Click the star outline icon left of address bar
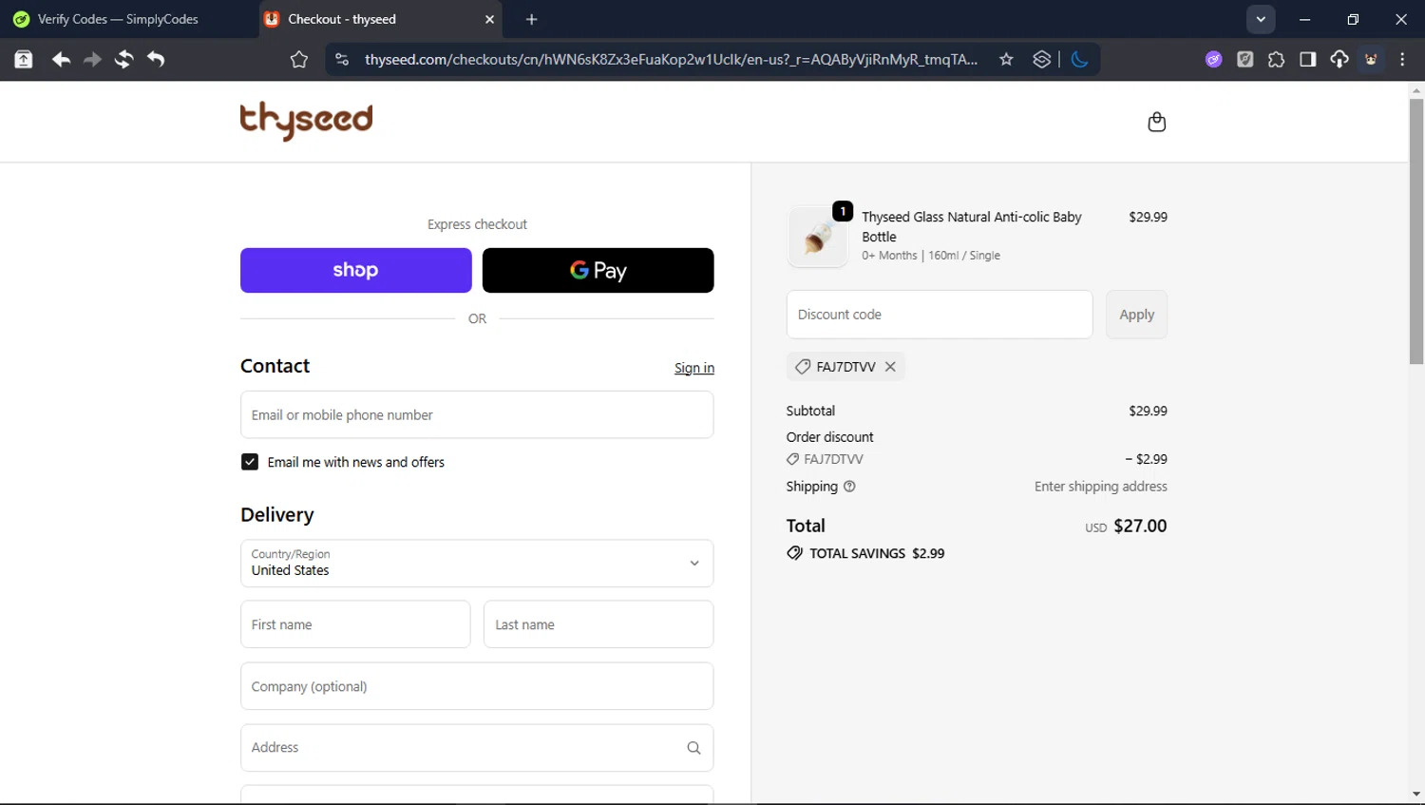 point(299,60)
